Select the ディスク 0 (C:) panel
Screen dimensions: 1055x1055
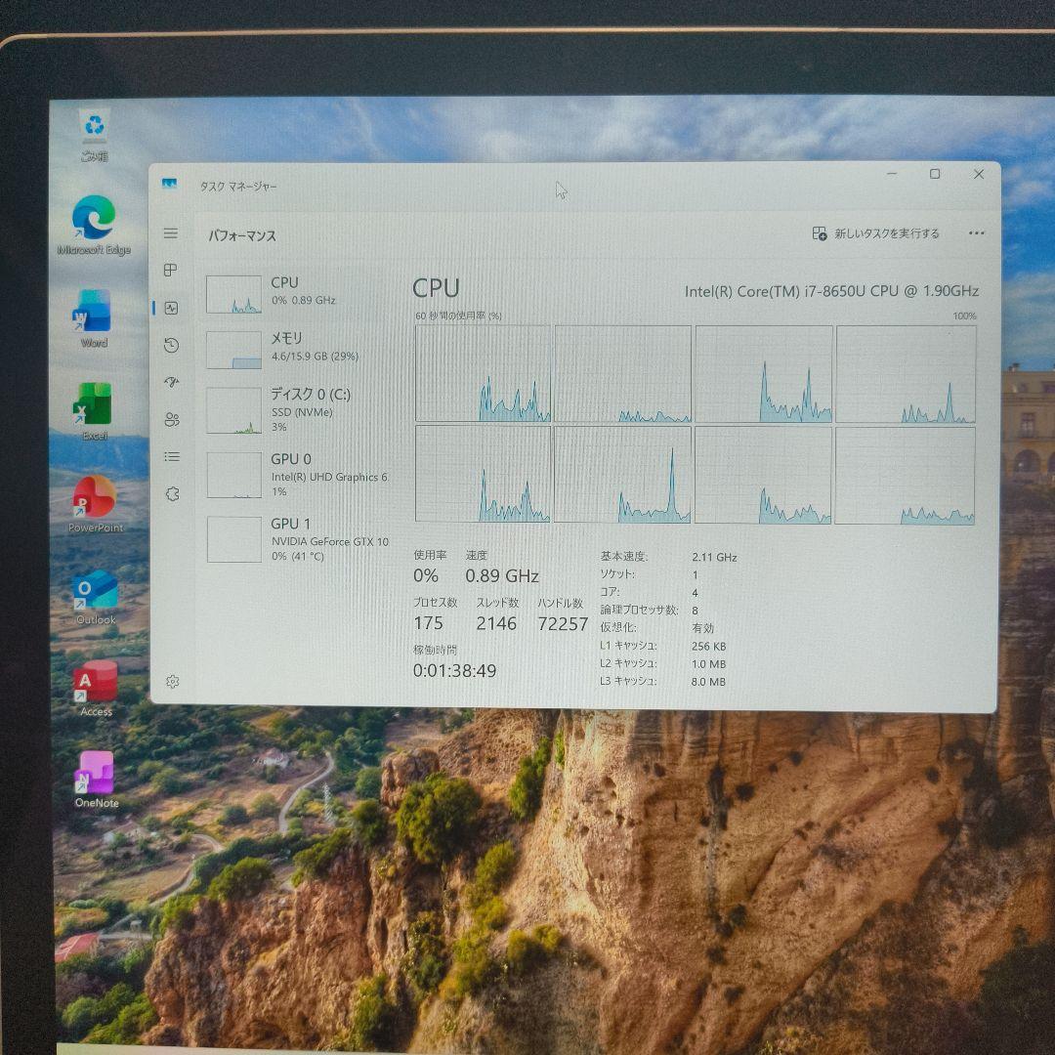point(293,410)
